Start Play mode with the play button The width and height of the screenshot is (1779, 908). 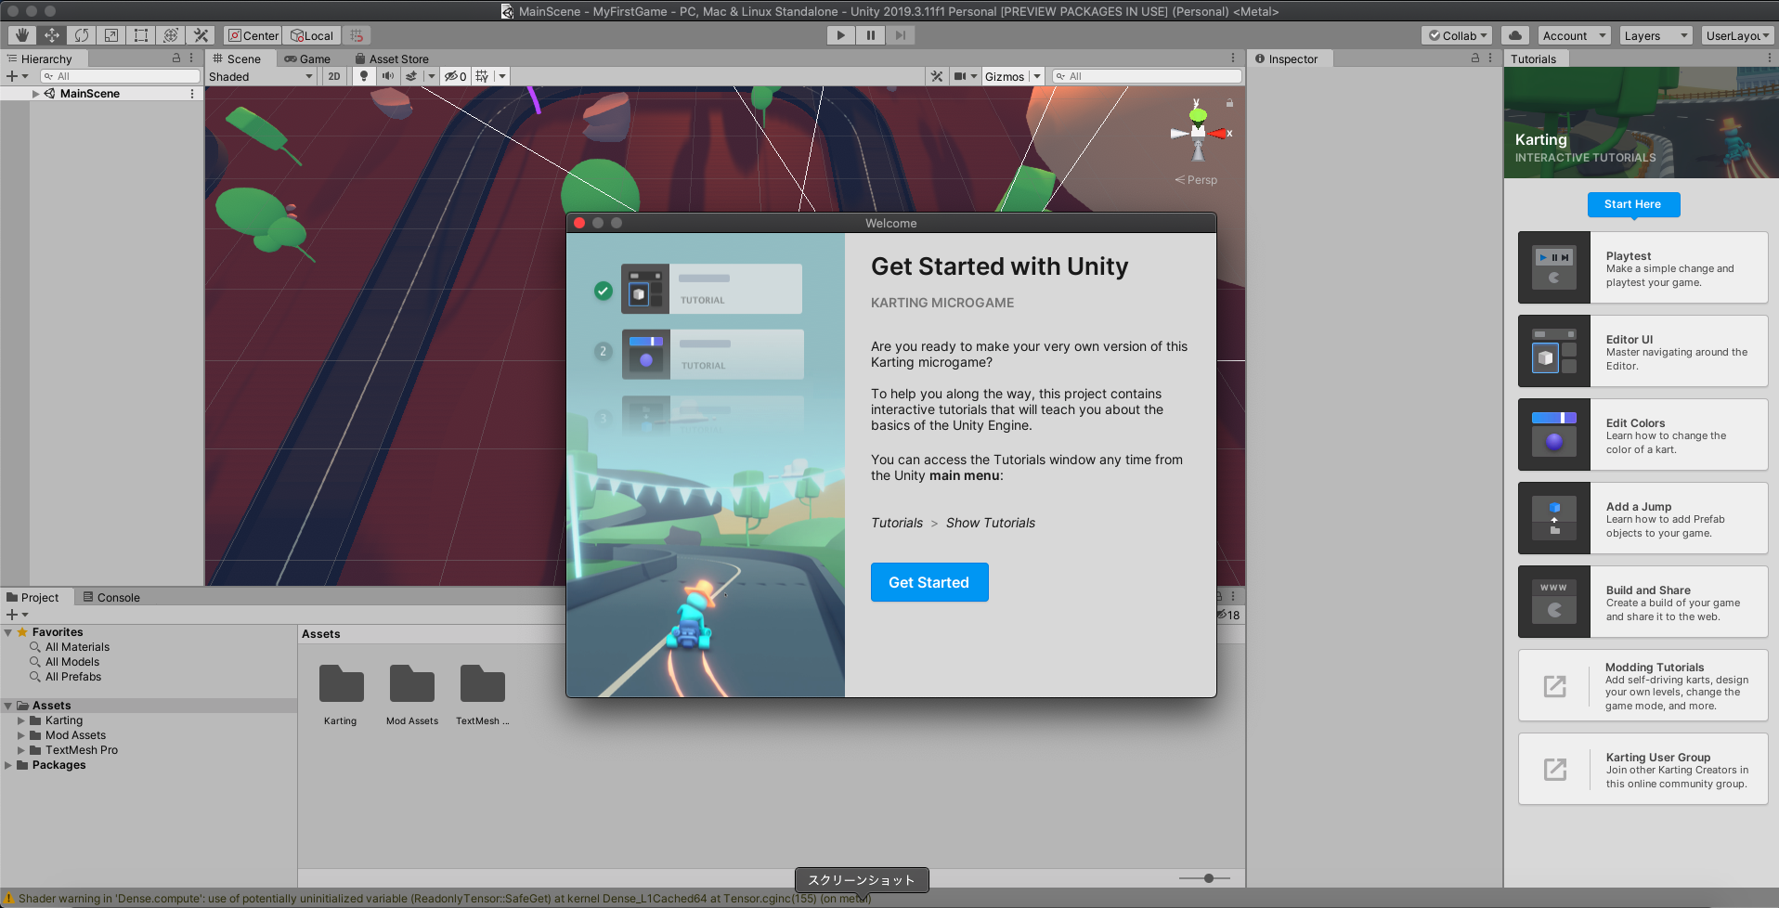point(840,35)
